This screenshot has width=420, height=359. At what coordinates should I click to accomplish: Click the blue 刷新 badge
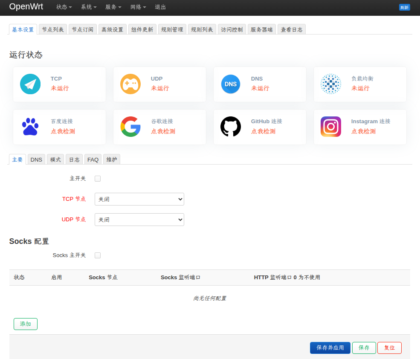click(405, 7)
